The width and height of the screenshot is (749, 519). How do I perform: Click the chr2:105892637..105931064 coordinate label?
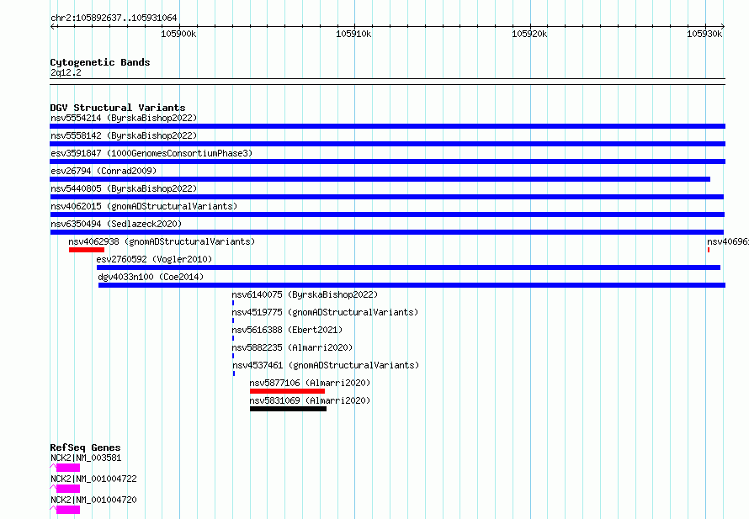pyautogui.click(x=114, y=18)
